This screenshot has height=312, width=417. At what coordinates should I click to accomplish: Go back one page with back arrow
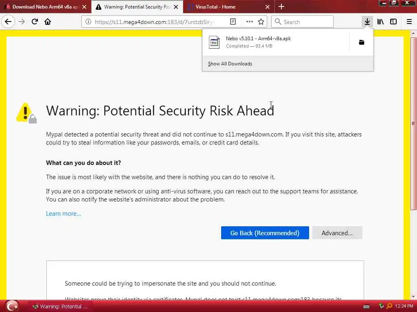8,22
